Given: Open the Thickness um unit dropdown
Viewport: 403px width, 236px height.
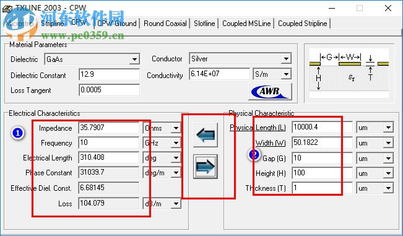Looking at the screenshot, I should point(388,188).
